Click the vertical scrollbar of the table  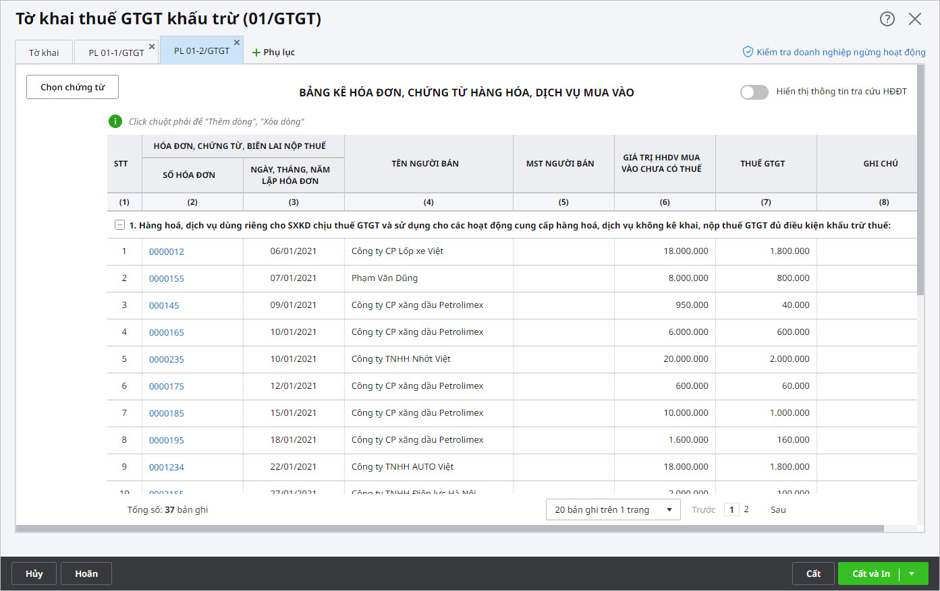coord(920,202)
